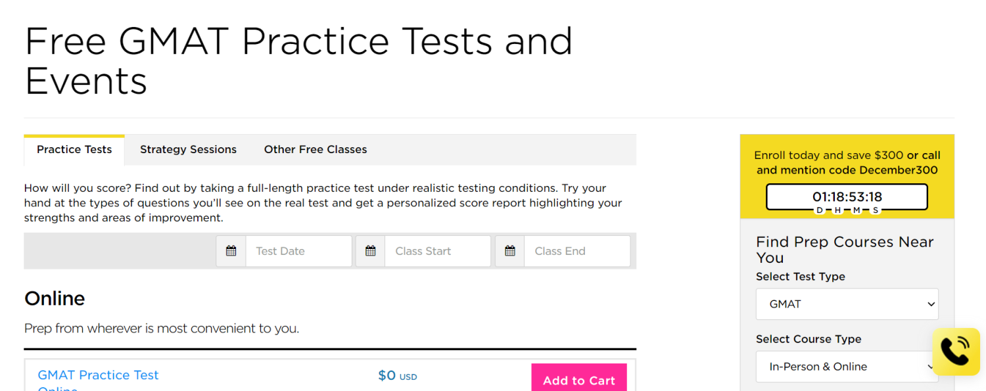986x391 pixels.
Task: Open the yellow phone call widget
Action: point(956,352)
